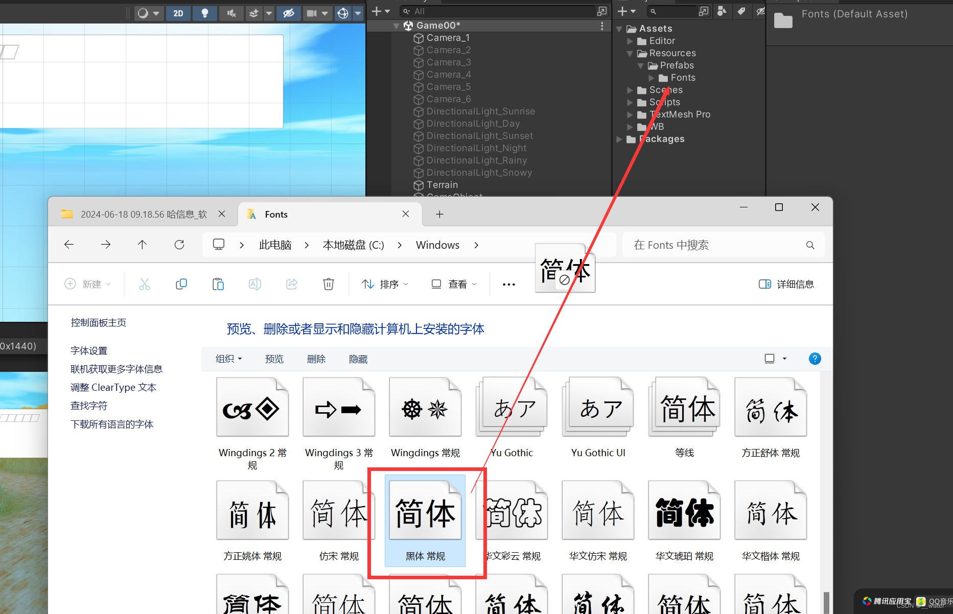Collapse the Prefabs folder
Image resolution: width=953 pixels, height=614 pixels.
click(x=641, y=66)
